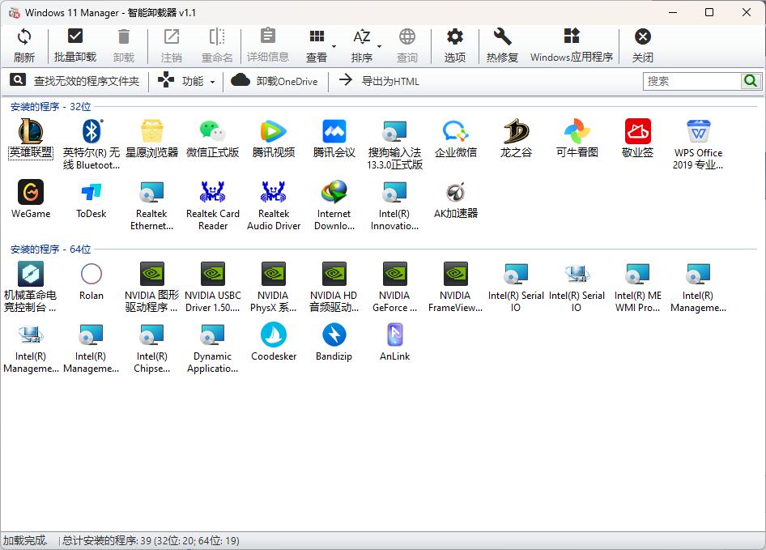Screen dimensions: 766x550
Task: Select the 英雄联盟 program icon
Action: coord(31,132)
